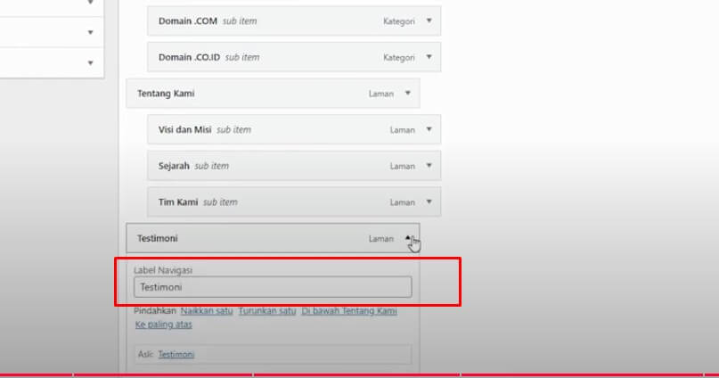Expand the bottom left sidebar panel arrow
Viewport: 719px width, 378px height.
click(x=90, y=62)
